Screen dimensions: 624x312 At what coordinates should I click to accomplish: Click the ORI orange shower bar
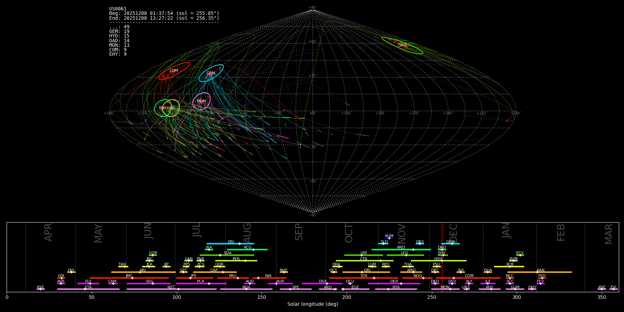366,272
